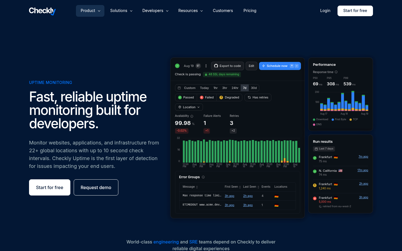Select the 3hr time range

[225, 88]
